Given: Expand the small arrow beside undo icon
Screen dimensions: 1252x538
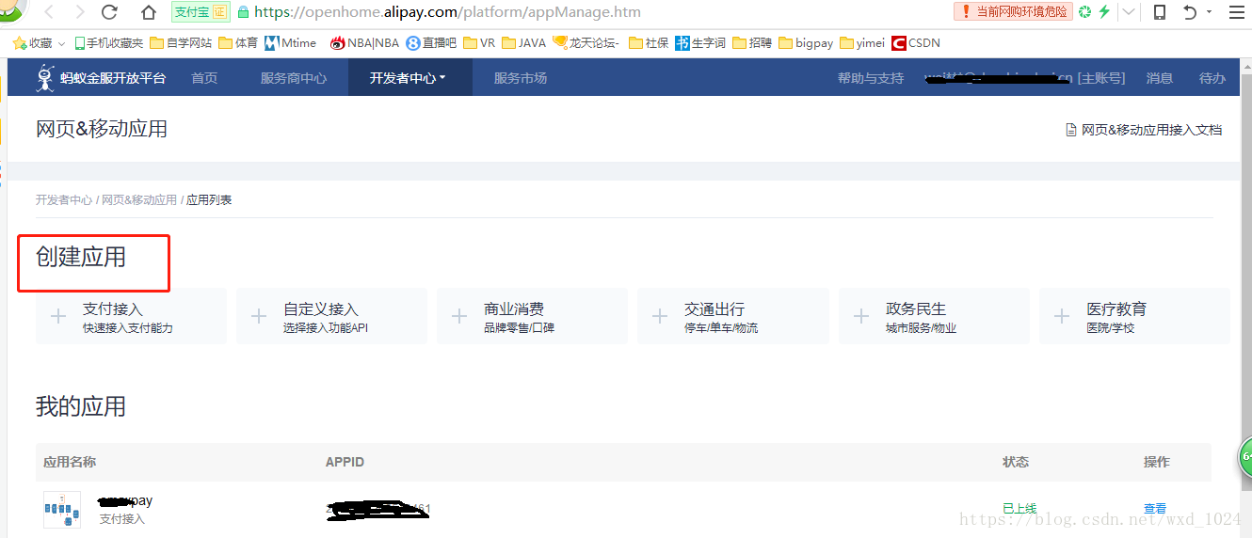Looking at the screenshot, I should (1209, 13).
